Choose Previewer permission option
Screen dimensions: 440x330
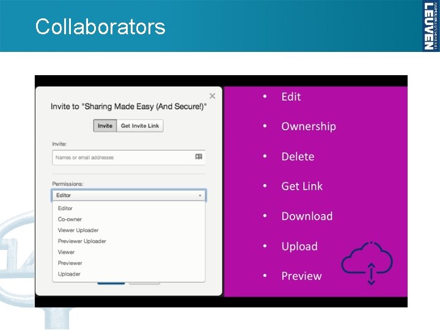[x=70, y=263]
